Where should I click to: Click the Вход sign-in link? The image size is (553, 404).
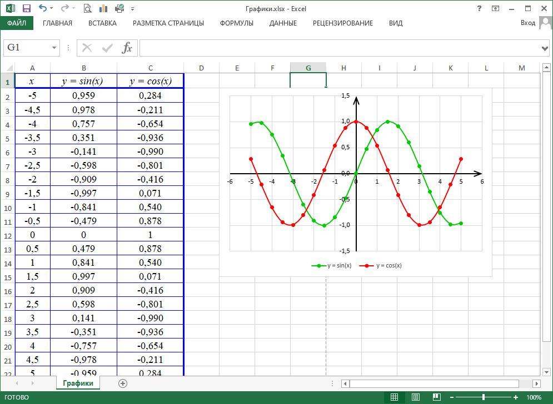point(527,23)
